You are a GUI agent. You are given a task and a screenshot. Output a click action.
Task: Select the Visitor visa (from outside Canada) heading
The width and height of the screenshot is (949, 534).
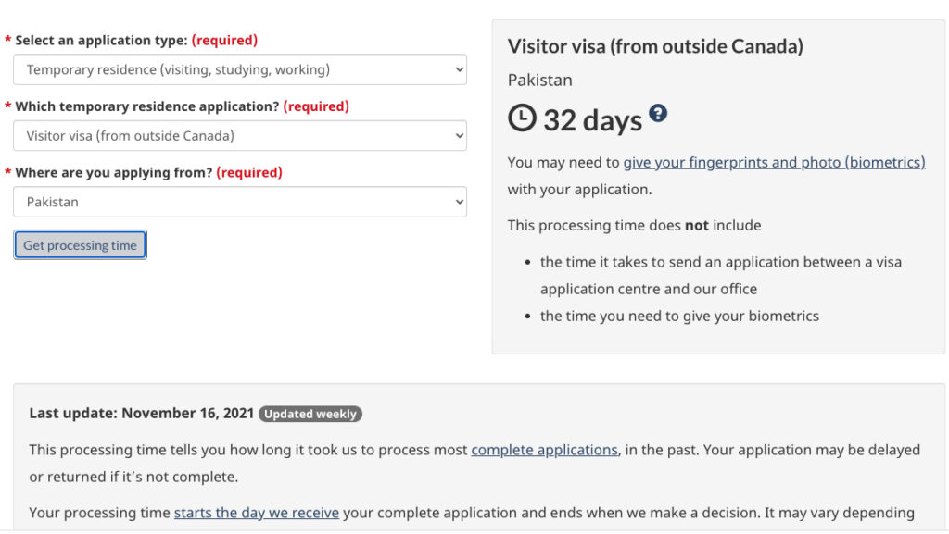(655, 46)
